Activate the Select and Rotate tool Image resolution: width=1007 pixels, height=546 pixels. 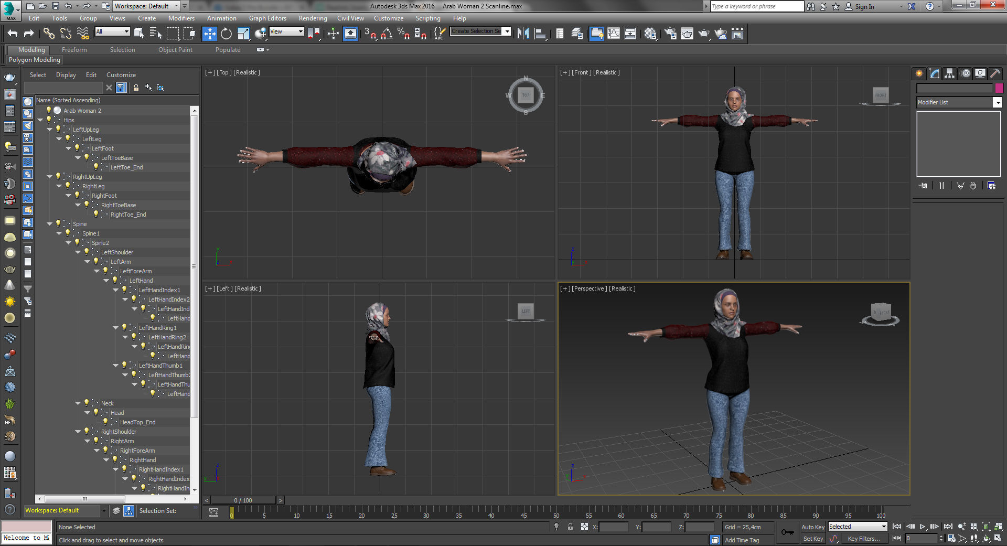pyautogui.click(x=226, y=34)
